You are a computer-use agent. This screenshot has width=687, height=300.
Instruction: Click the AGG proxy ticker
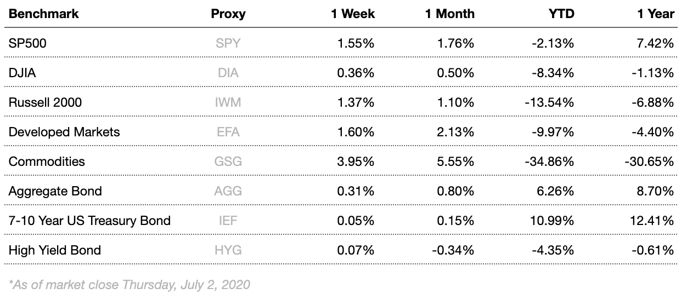pos(228,191)
